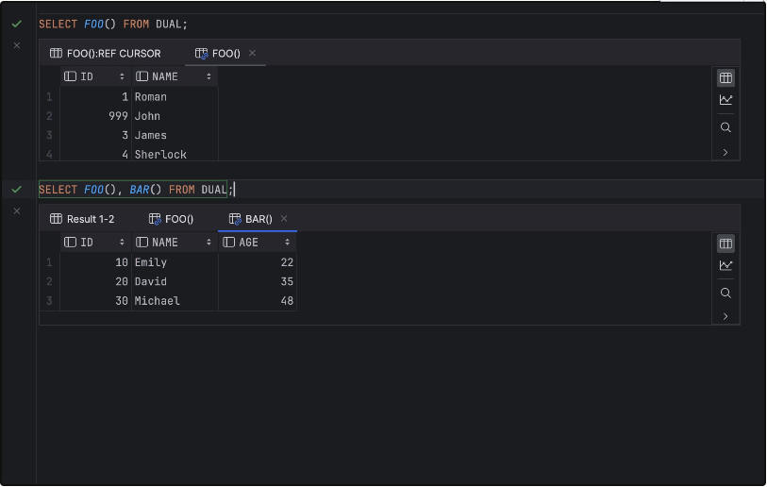The width and height of the screenshot is (767, 487).
Task: Select the FOO() tab in lower result
Action: pos(172,219)
